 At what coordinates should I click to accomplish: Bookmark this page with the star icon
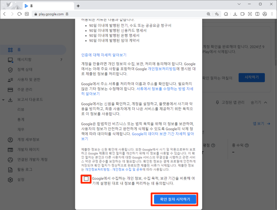click(217, 14)
